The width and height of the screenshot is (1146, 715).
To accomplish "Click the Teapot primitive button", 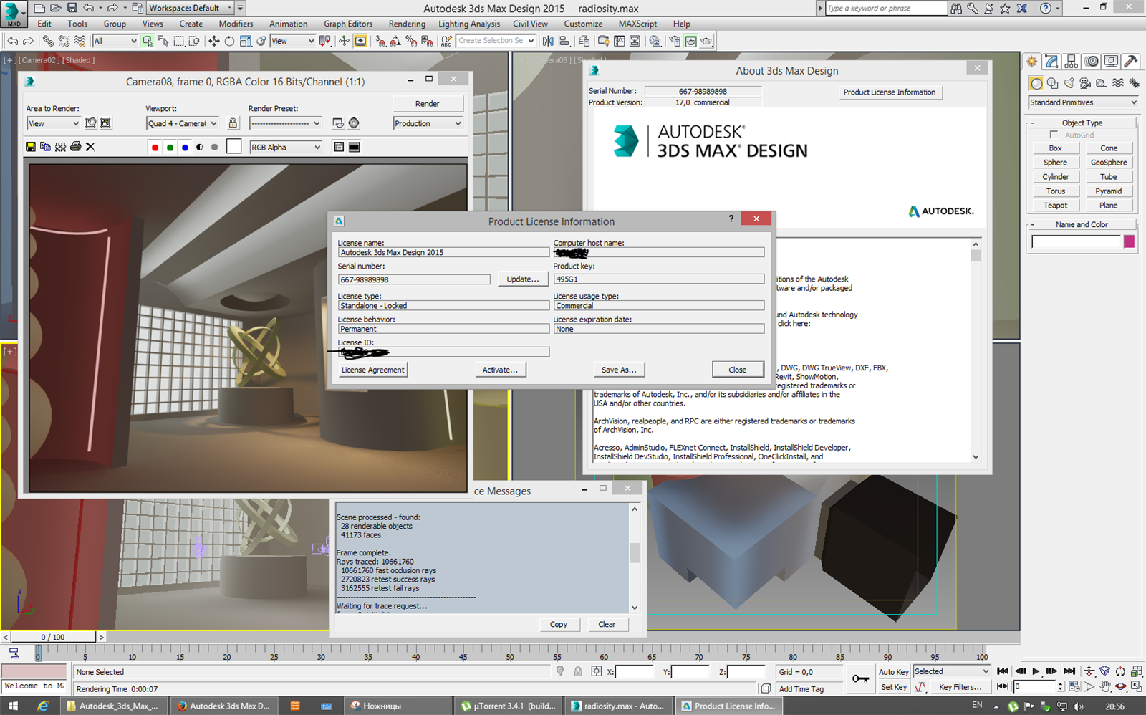I will (1055, 206).
